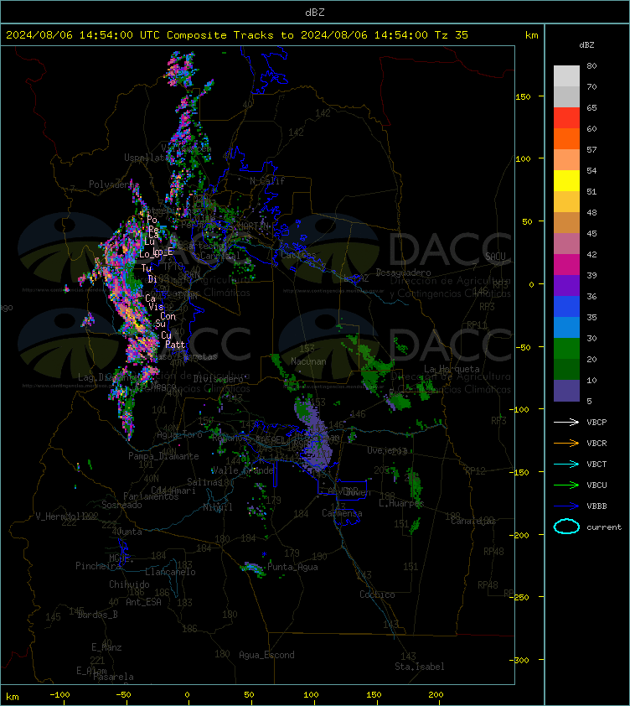Image resolution: width=630 pixels, height=706 pixels.
Task: Click the 'Cochico' map label
Action: tap(377, 594)
